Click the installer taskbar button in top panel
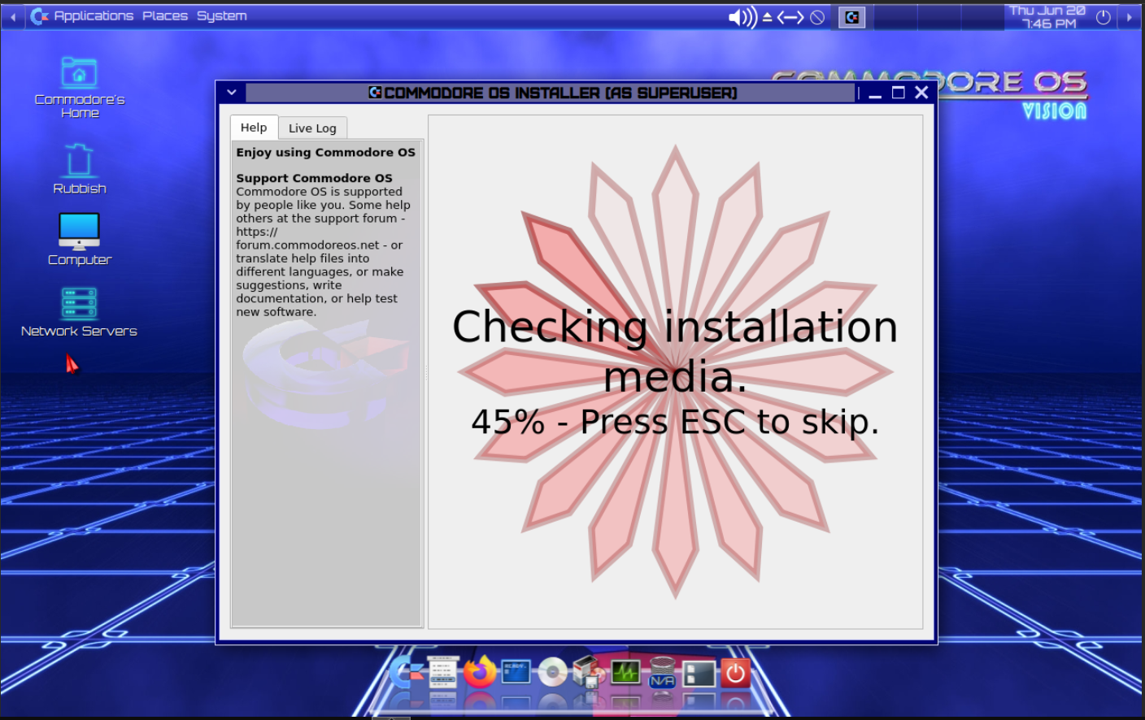Screen dimensions: 1145x720 click(851, 17)
